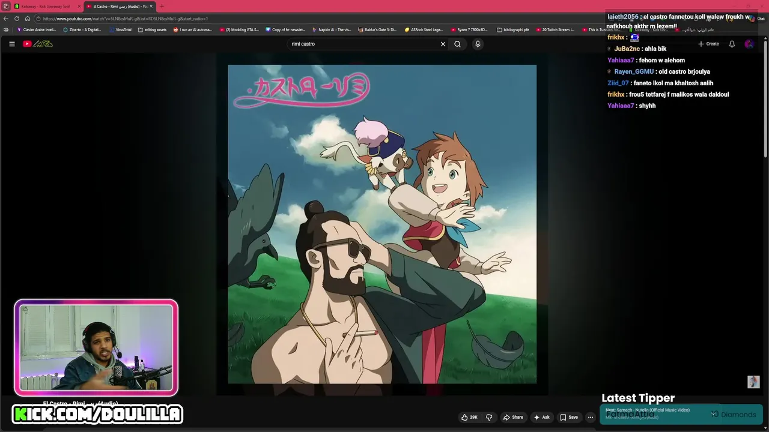Open the Ziperto bookmark
Image resolution: width=769 pixels, height=432 pixels.
point(82,29)
